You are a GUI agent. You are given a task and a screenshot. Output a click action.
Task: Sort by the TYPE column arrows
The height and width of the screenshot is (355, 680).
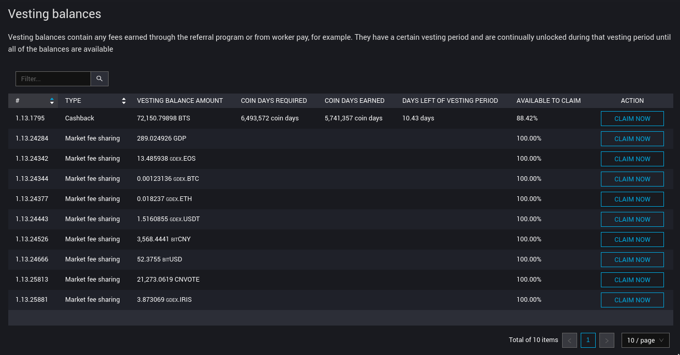click(x=124, y=101)
